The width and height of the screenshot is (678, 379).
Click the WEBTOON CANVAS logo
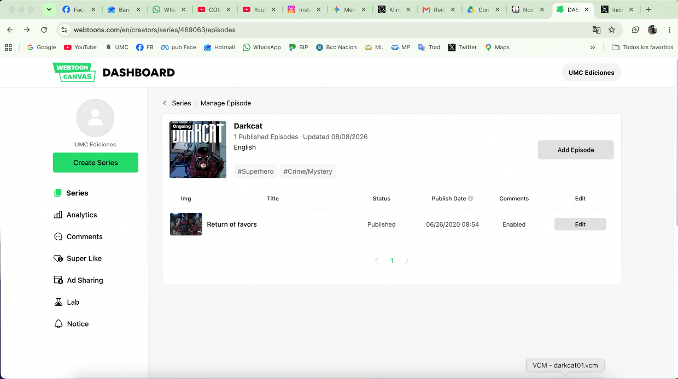coord(74,72)
